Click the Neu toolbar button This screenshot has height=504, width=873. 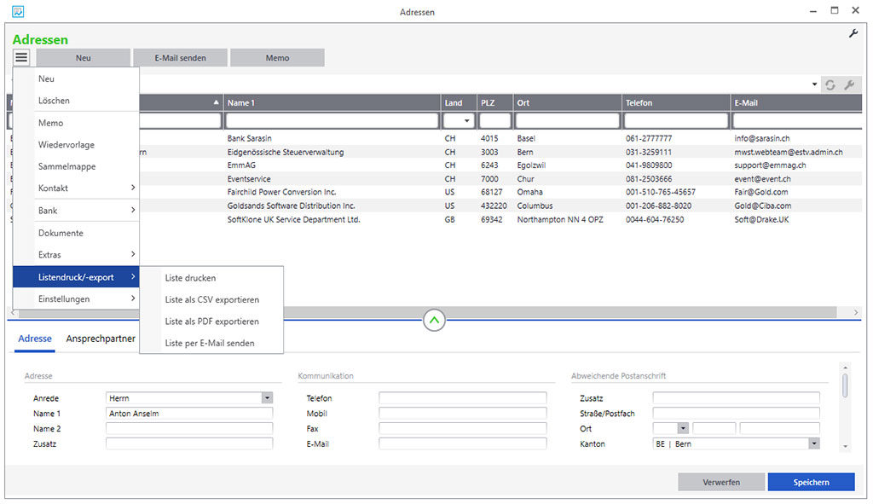[x=84, y=57]
